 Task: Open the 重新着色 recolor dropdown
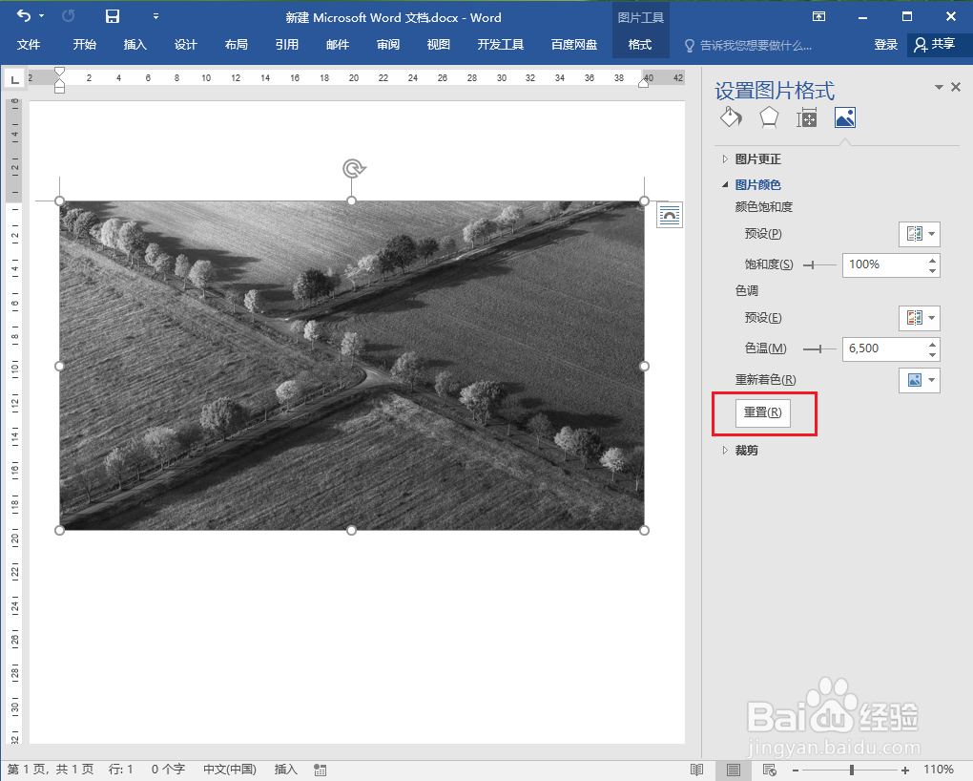coord(920,380)
